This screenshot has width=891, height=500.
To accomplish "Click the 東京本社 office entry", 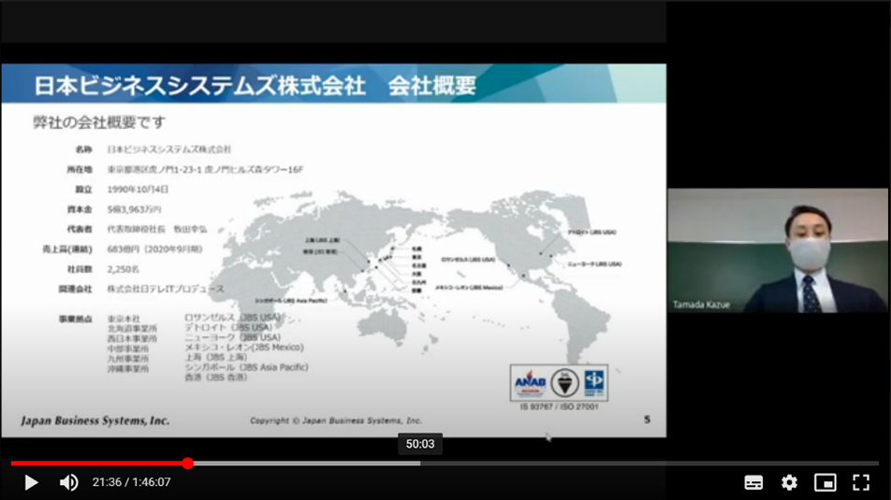I will point(124,319).
